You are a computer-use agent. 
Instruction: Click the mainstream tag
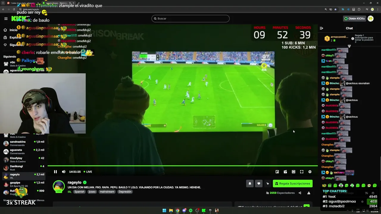[x=107, y=192]
